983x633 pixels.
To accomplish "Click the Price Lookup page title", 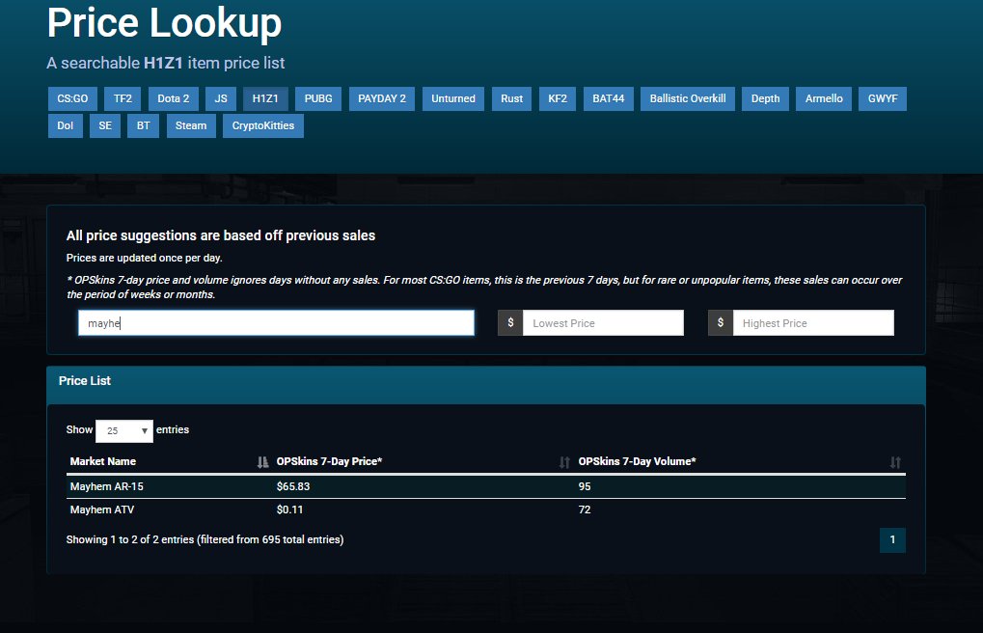I will [x=164, y=24].
